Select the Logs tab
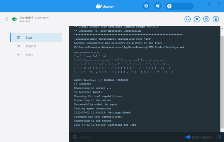Image resolution: width=224 pixels, height=142 pixels. (36, 37)
